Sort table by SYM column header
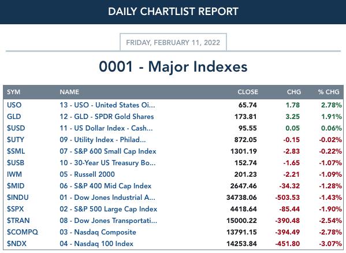The width and height of the screenshot is (346, 253). [x=13, y=92]
